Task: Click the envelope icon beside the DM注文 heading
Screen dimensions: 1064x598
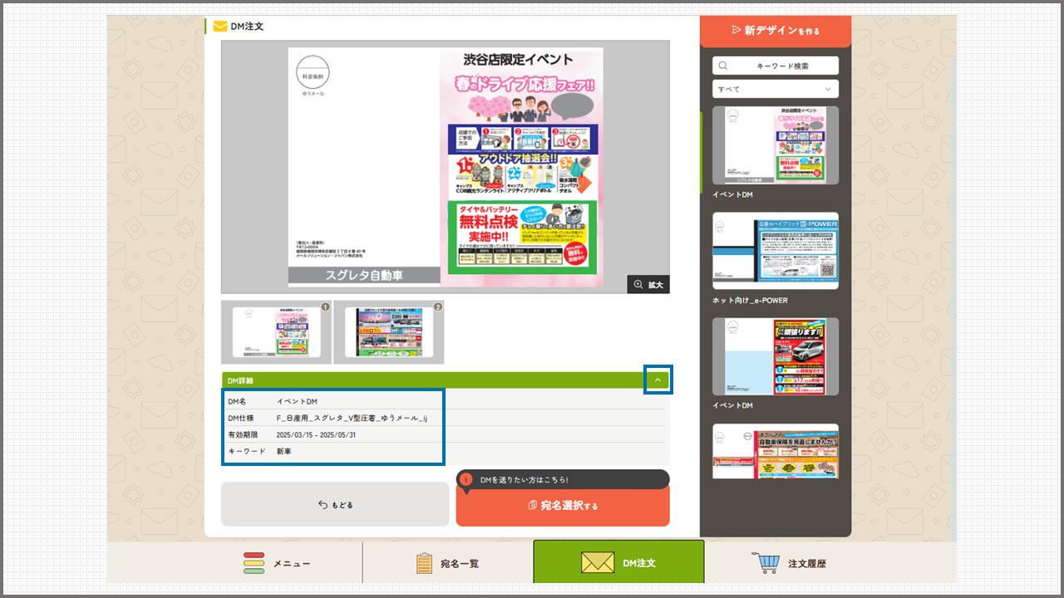Action: click(220, 26)
